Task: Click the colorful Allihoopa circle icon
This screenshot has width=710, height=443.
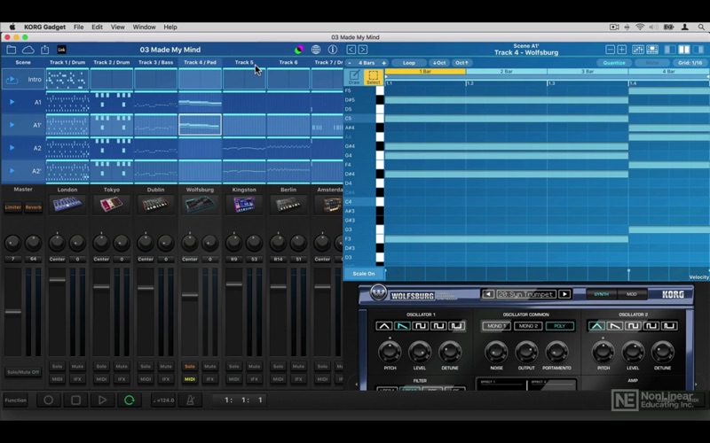Action: [x=299, y=50]
